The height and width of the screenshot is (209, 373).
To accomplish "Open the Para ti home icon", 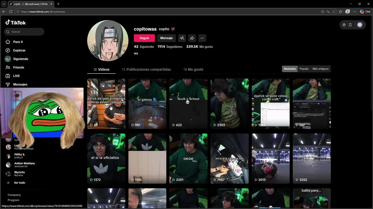I will (x=8, y=42).
